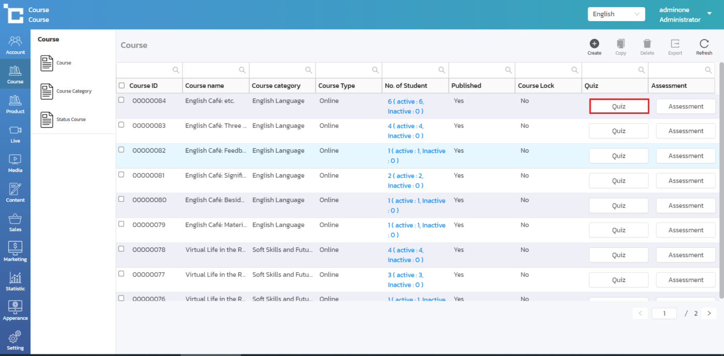
Task: Go to the Live section icon
Action: [x=15, y=133]
